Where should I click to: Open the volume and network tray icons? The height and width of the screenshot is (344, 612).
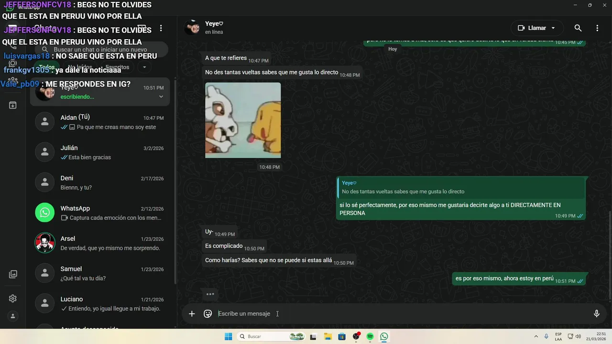(574, 336)
